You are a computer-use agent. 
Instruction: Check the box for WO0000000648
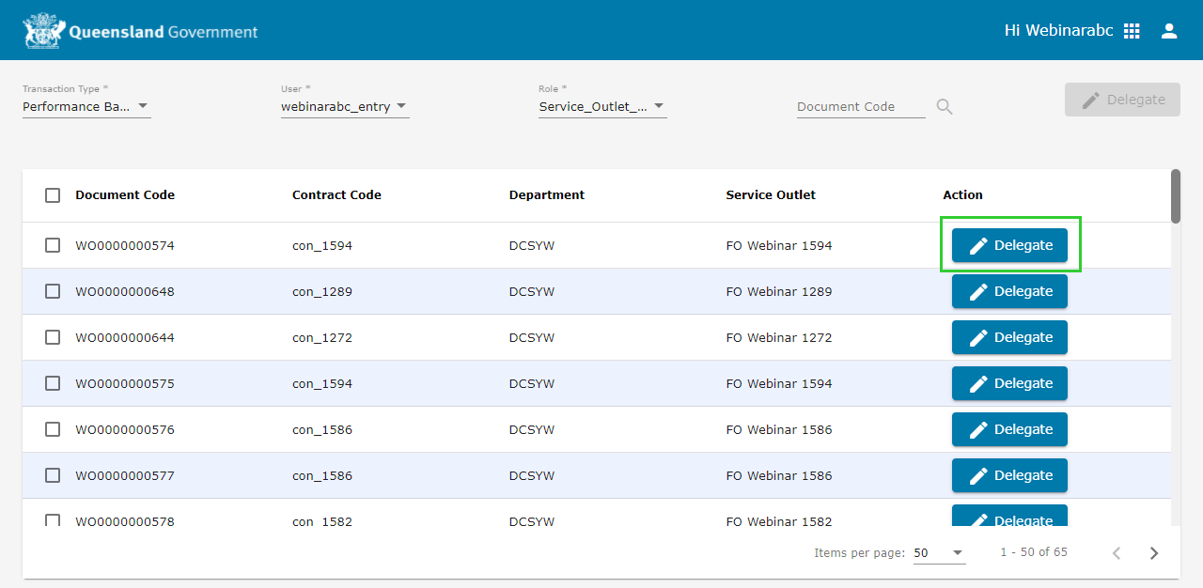point(53,291)
